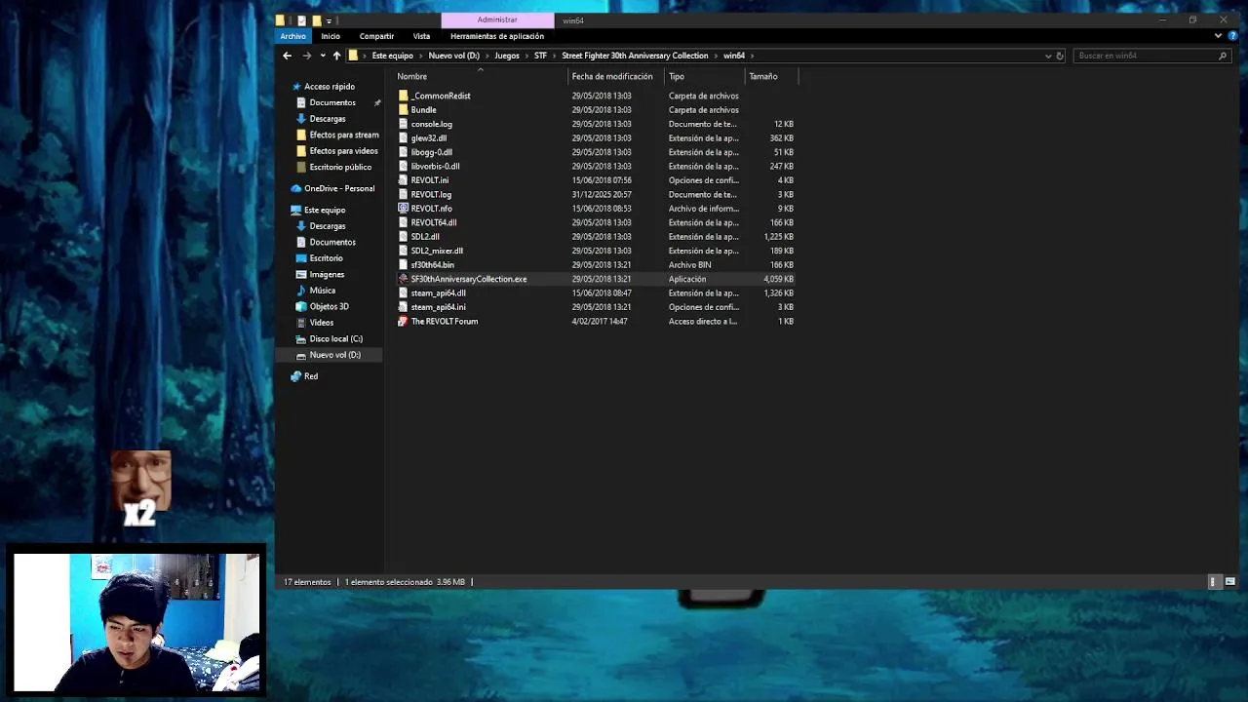Open Efectos para videos folder
1248x702 pixels.
[x=343, y=151]
